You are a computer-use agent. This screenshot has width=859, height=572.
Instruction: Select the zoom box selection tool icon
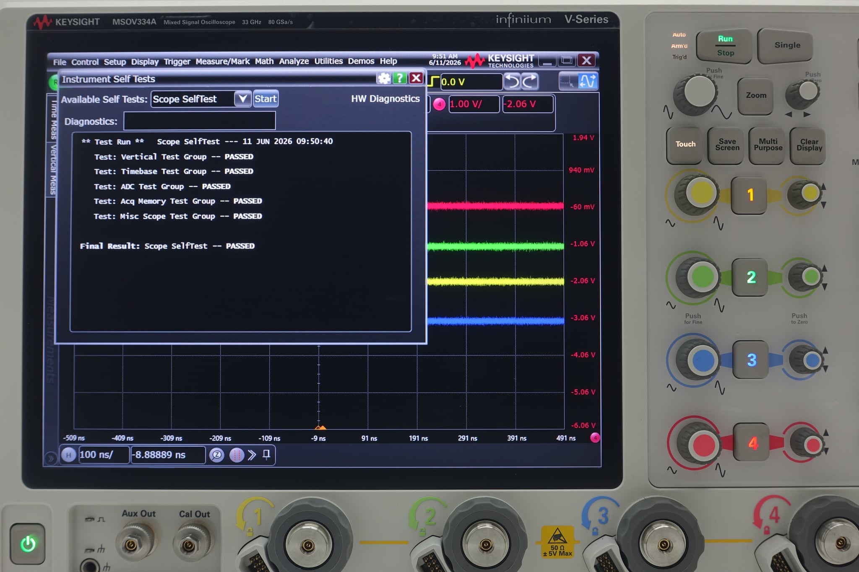tap(568, 81)
